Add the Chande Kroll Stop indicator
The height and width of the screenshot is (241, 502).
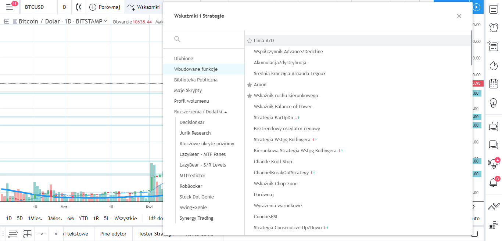coord(273,162)
